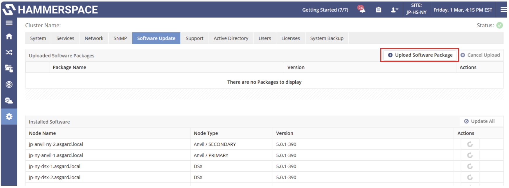
Task: Click 'There are no Packages to display' message
Action: pos(264,82)
